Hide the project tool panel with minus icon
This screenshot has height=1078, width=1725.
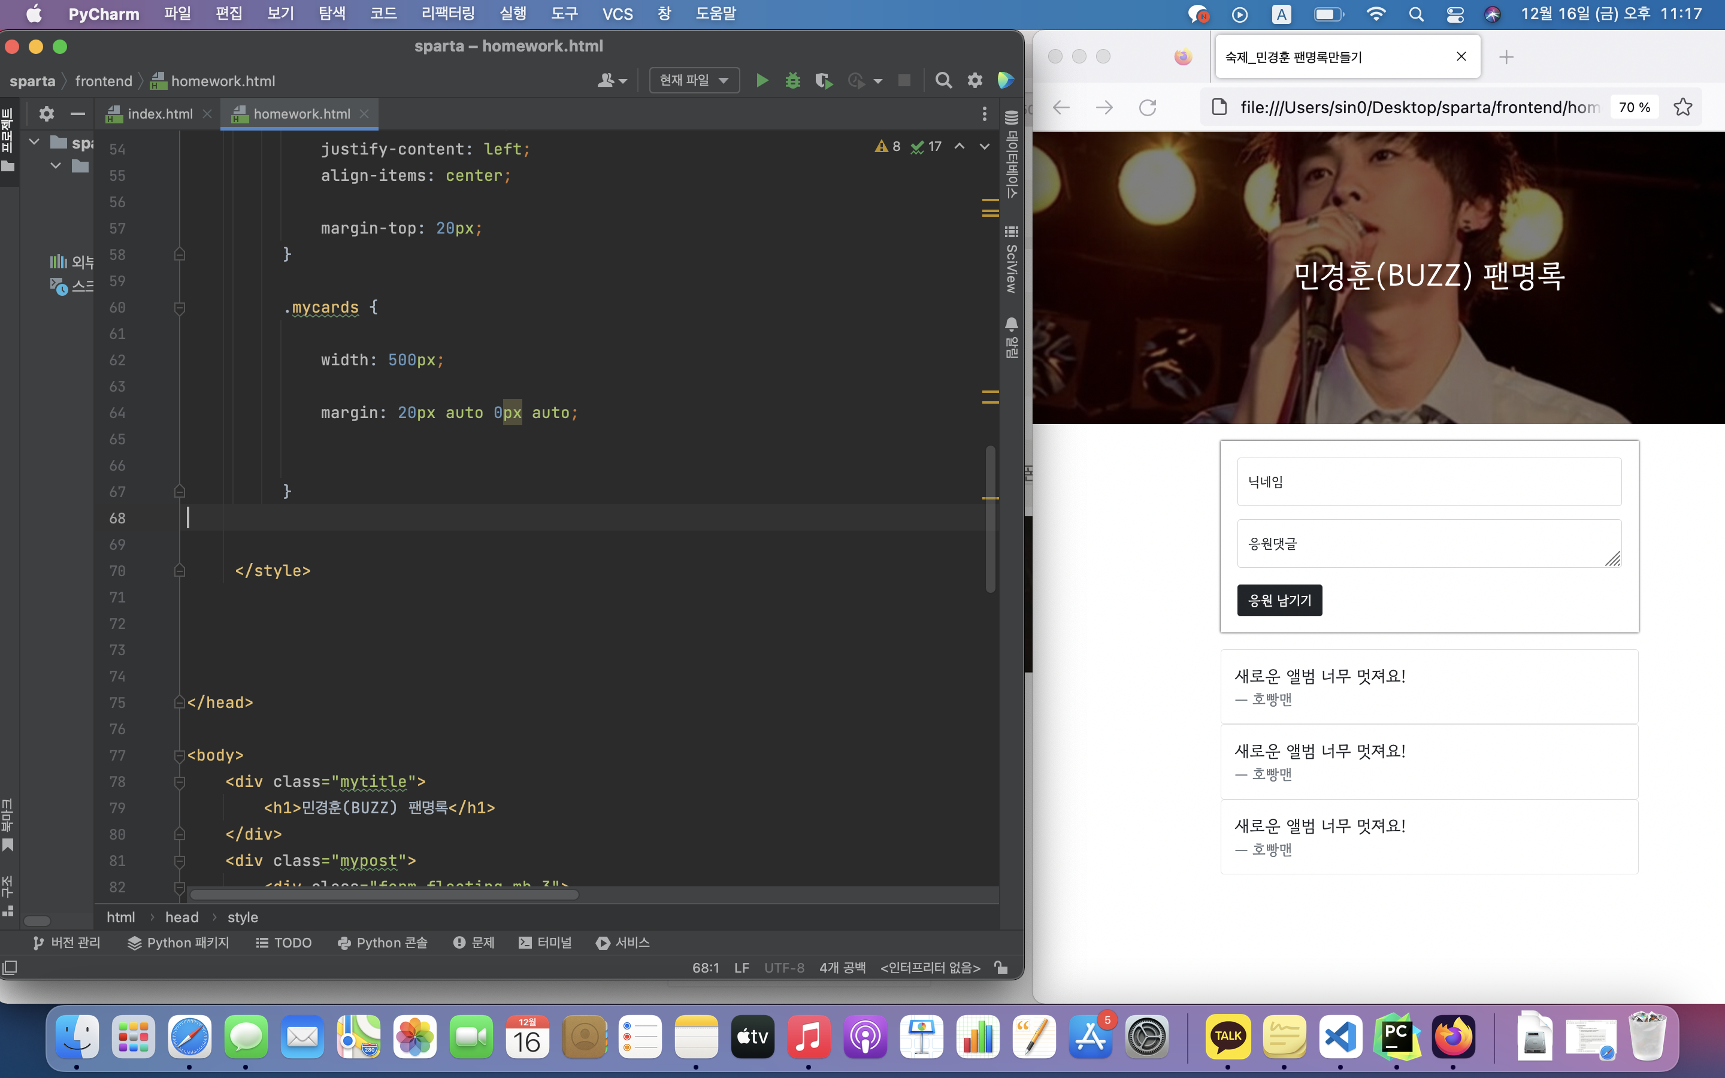pyautogui.click(x=78, y=113)
